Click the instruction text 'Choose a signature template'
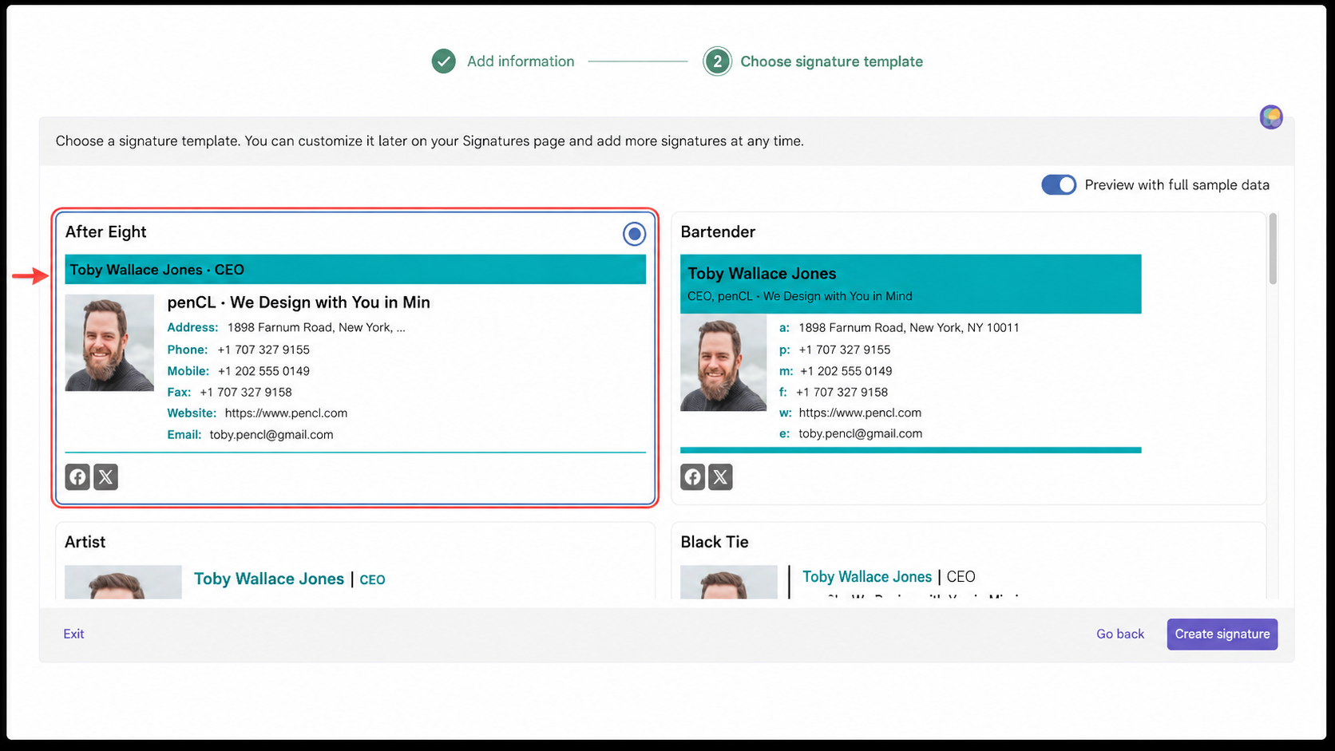Image resolution: width=1335 pixels, height=751 pixels. pos(148,141)
